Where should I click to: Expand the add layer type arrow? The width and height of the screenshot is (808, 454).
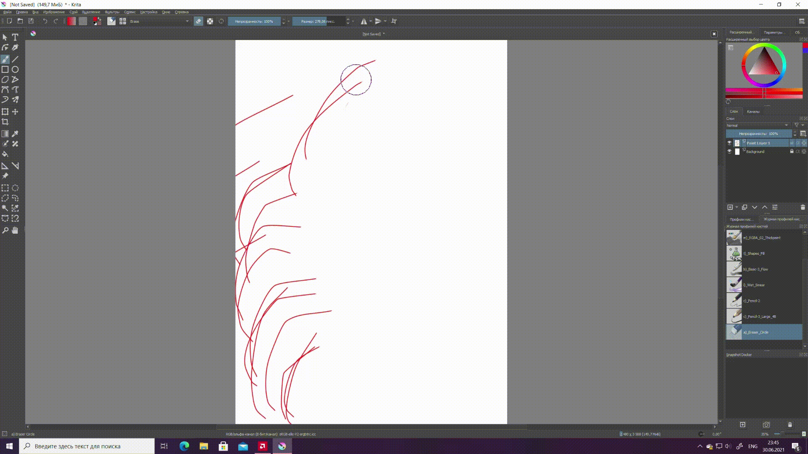click(736, 207)
